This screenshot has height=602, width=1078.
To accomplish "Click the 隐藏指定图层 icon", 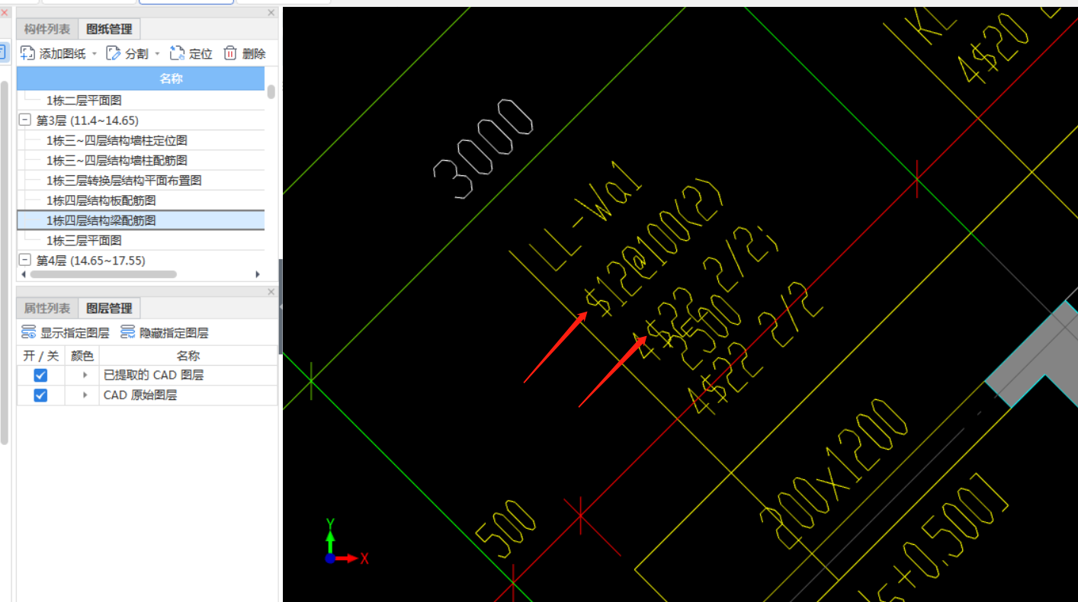I will (127, 332).
